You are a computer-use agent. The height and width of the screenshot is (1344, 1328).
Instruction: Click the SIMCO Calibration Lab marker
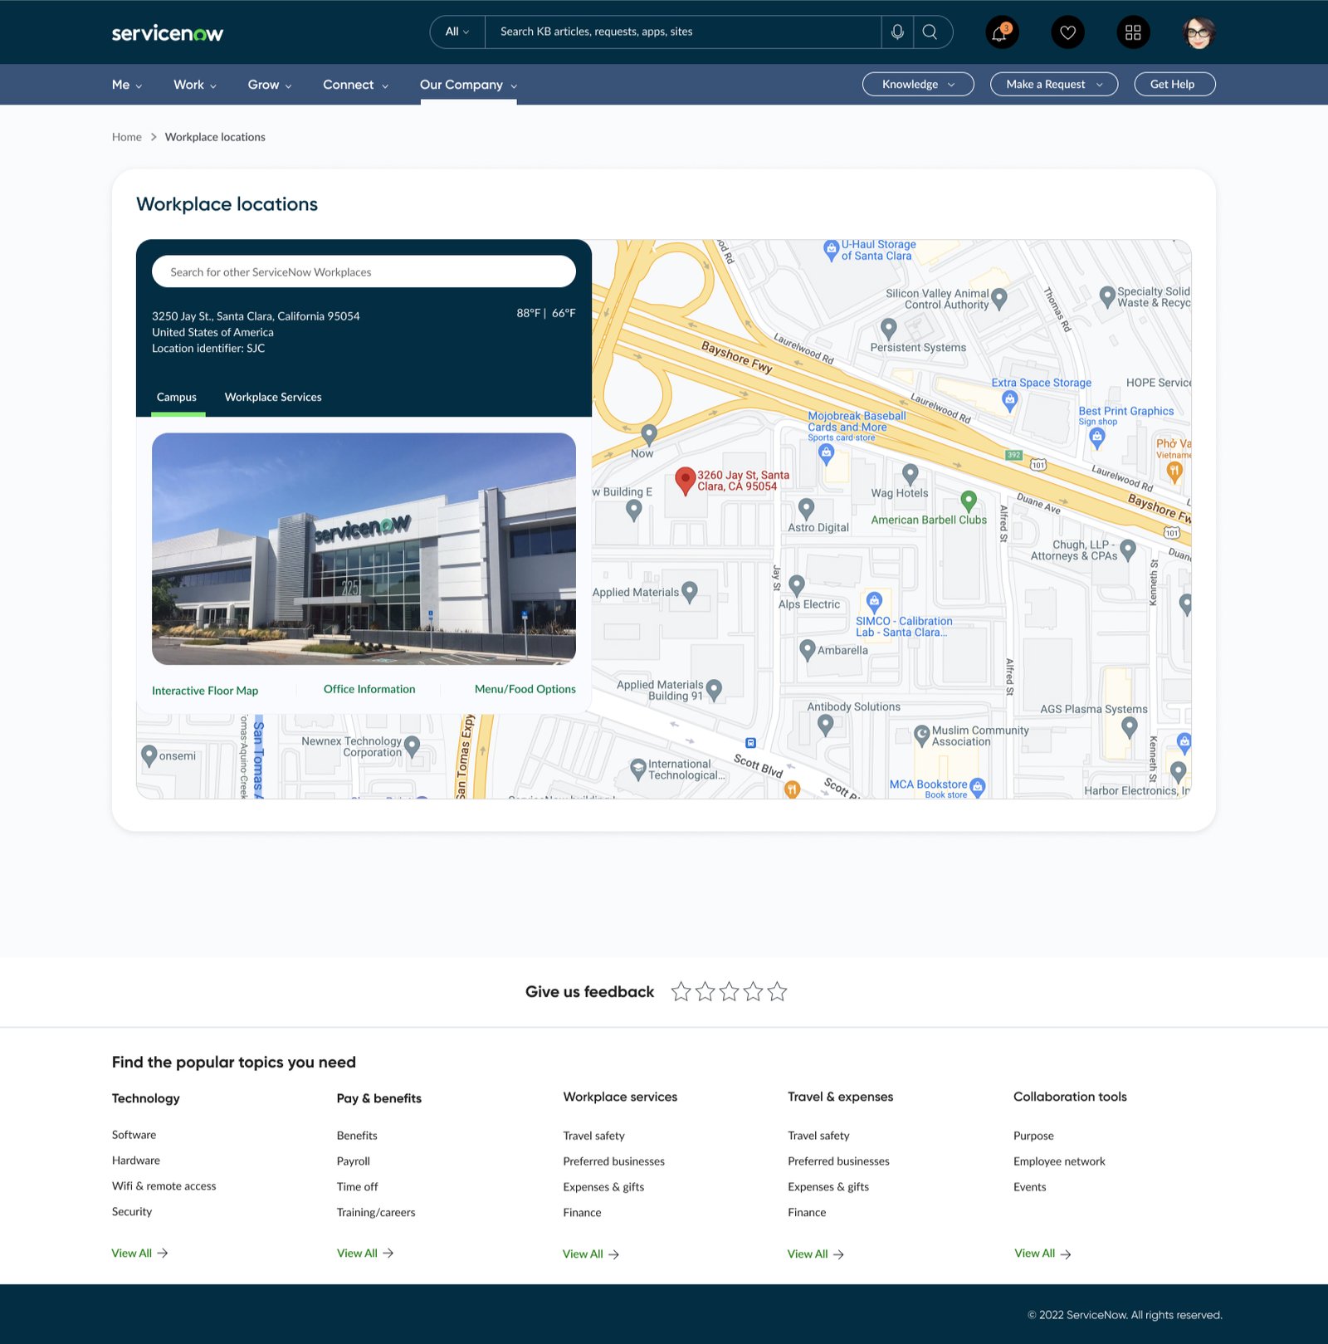(874, 602)
